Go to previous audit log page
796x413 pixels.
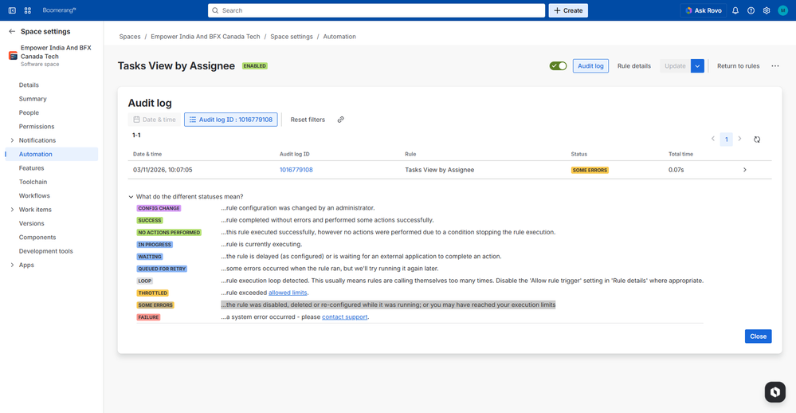point(713,139)
